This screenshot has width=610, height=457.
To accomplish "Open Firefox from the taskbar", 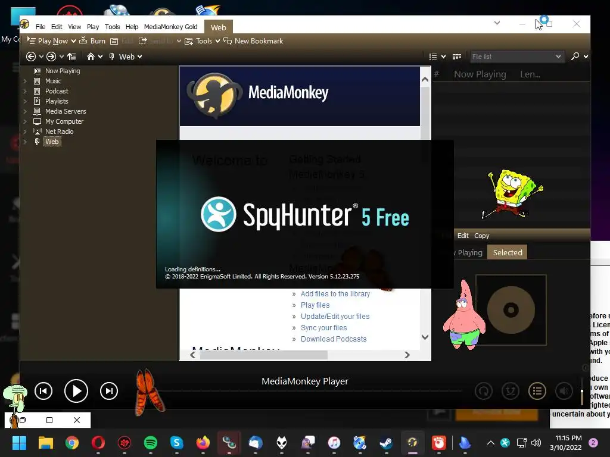I will [x=203, y=443].
